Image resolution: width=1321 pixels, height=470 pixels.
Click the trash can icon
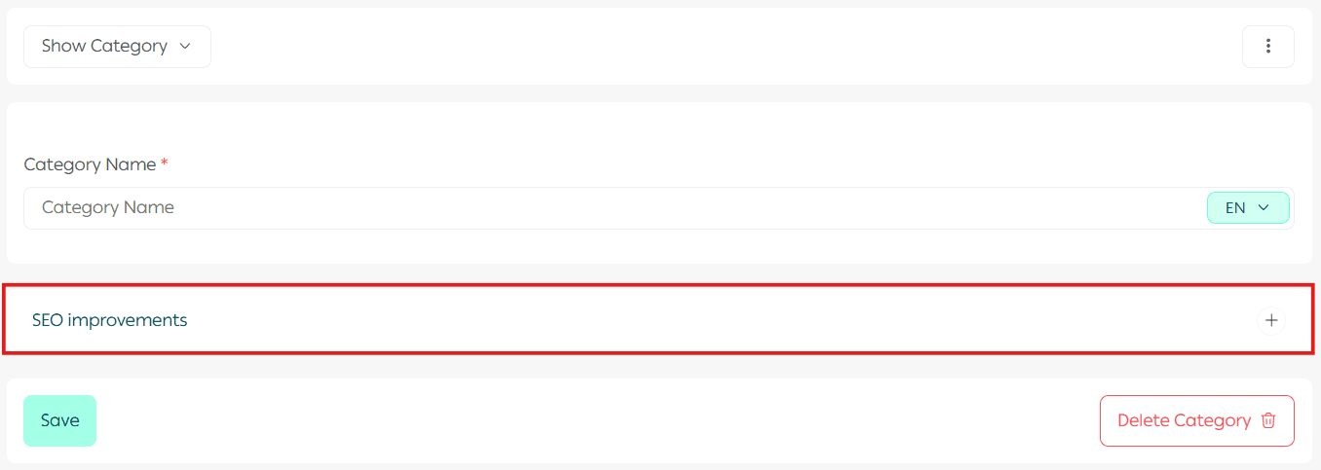point(1268,420)
